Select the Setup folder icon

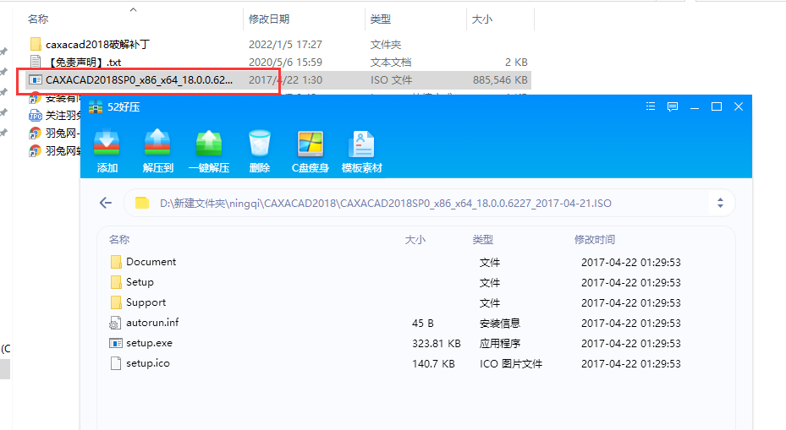(x=116, y=282)
